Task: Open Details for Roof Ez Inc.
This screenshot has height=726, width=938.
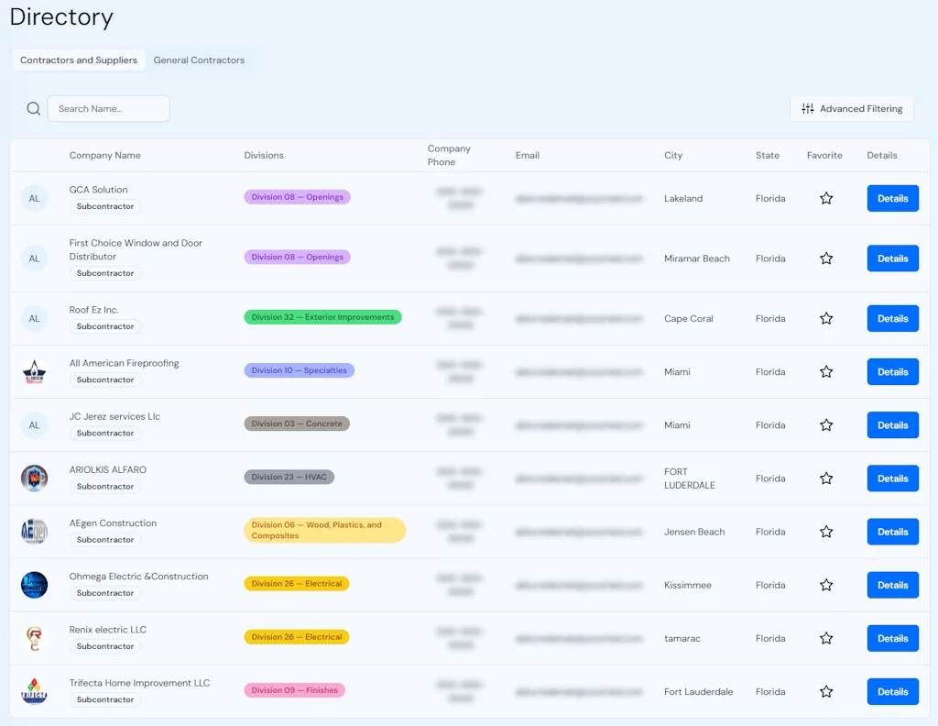Action: pos(892,318)
